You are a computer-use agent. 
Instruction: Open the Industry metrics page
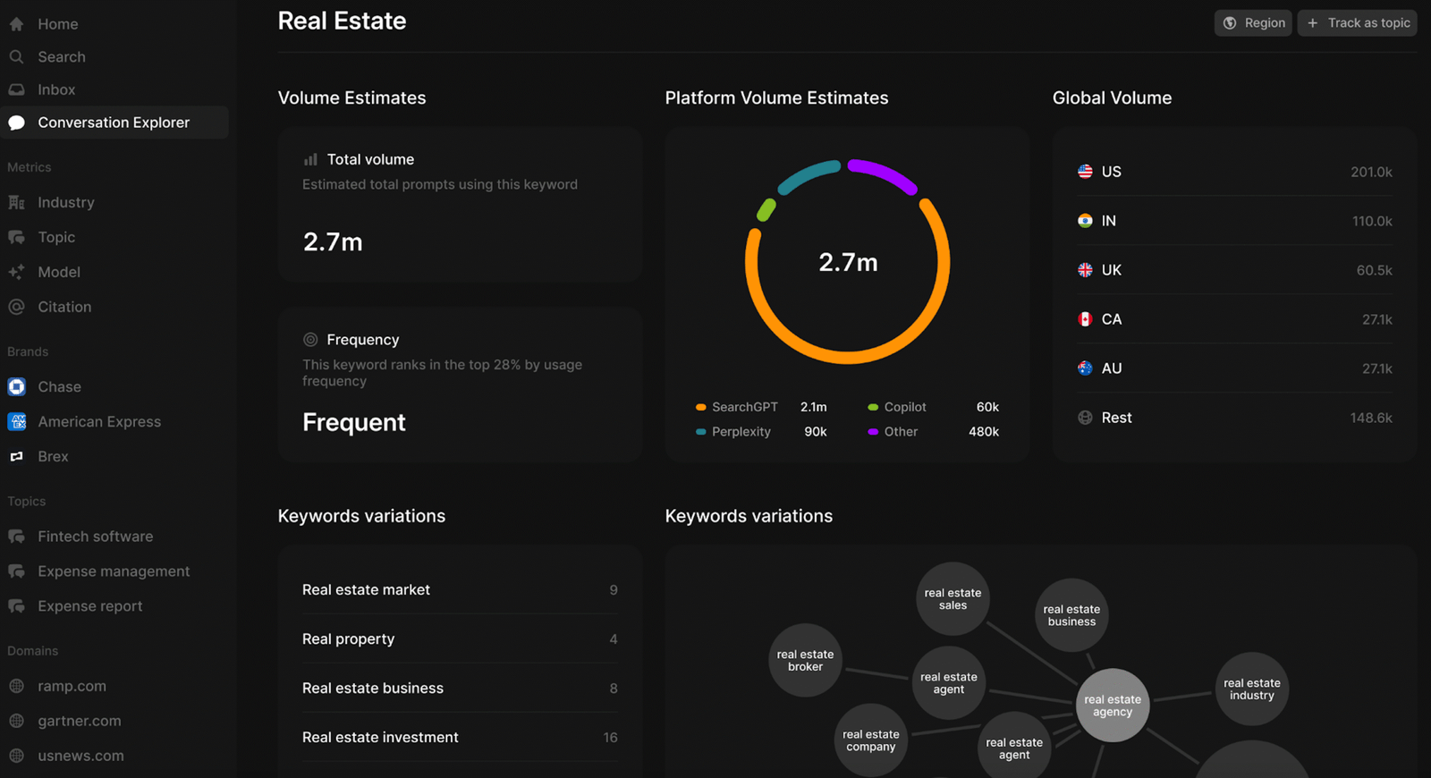tap(114, 203)
